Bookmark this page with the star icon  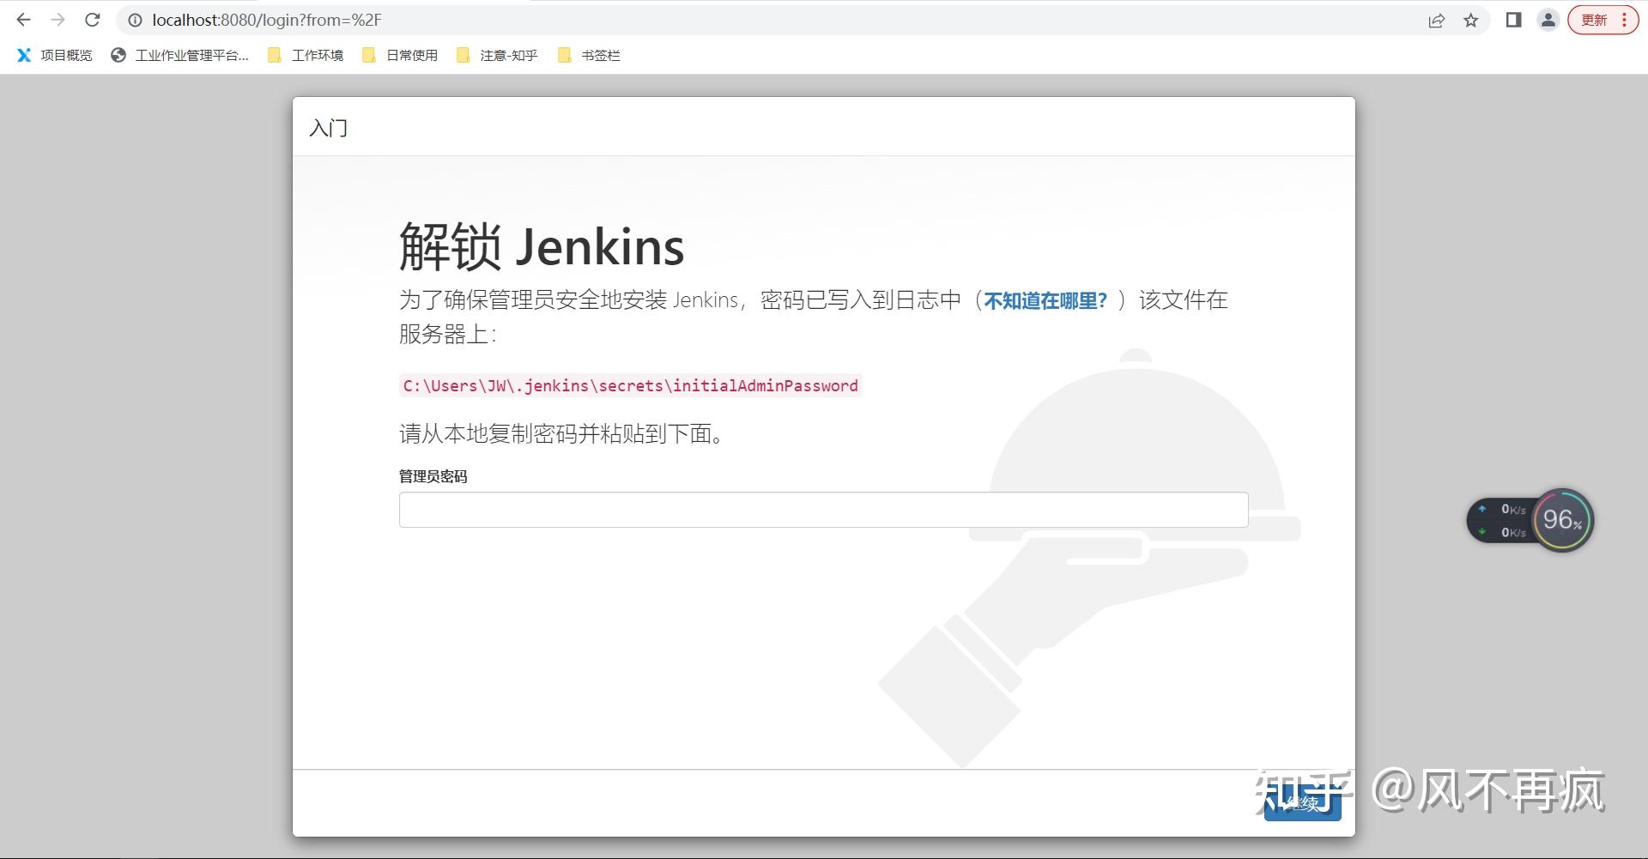click(x=1469, y=20)
